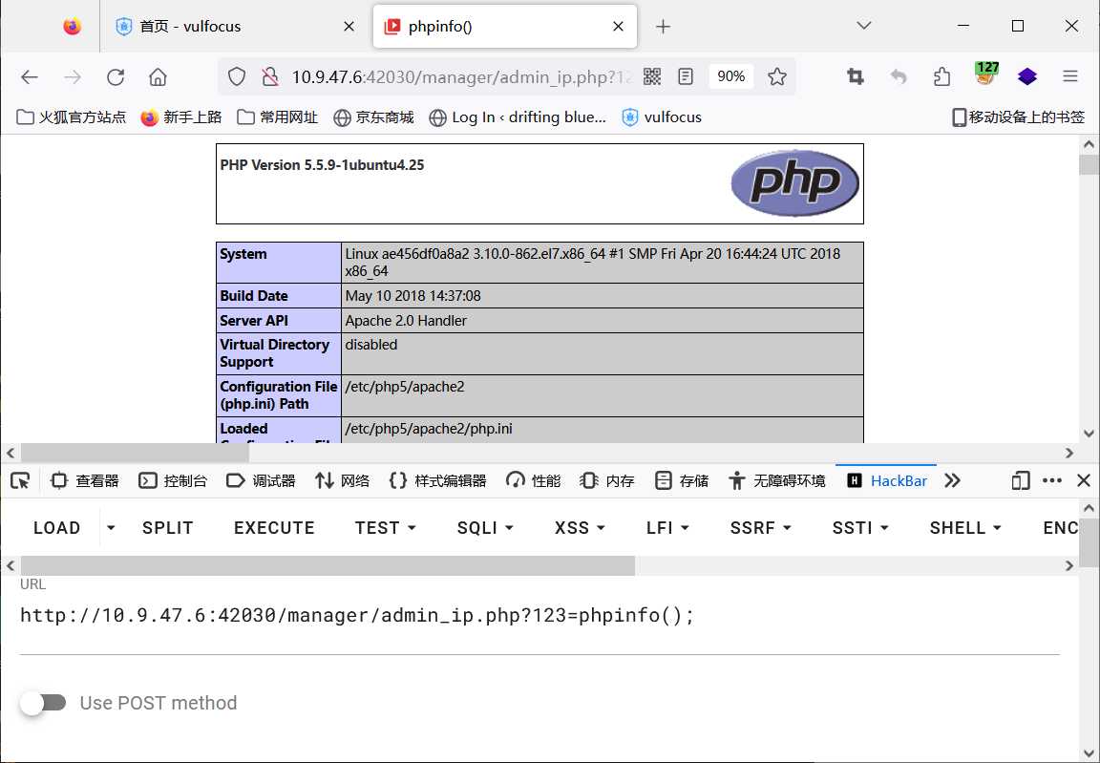Click the undo arrow toolbar icon
1100x763 pixels.
[899, 76]
